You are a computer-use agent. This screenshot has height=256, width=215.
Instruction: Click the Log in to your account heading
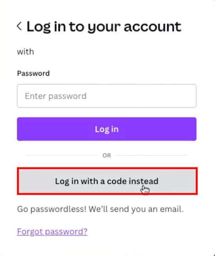point(104,27)
